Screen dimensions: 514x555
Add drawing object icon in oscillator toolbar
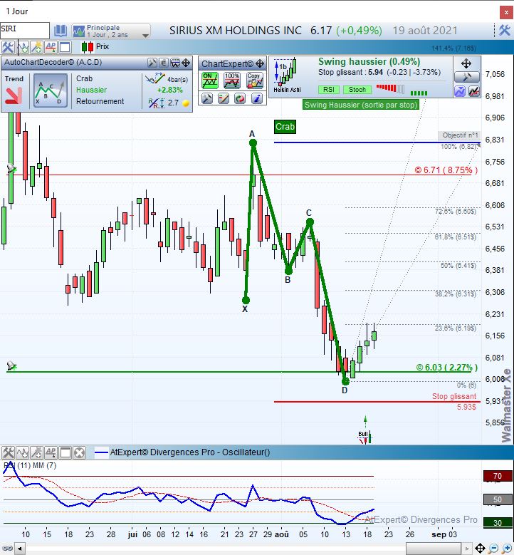point(36,452)
